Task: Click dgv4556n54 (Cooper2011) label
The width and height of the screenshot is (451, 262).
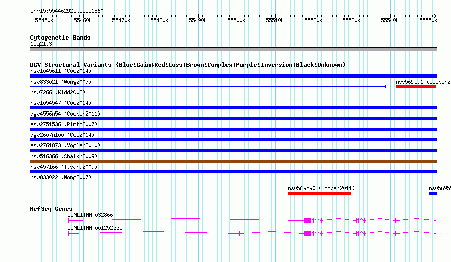Action: click(65, 114)
